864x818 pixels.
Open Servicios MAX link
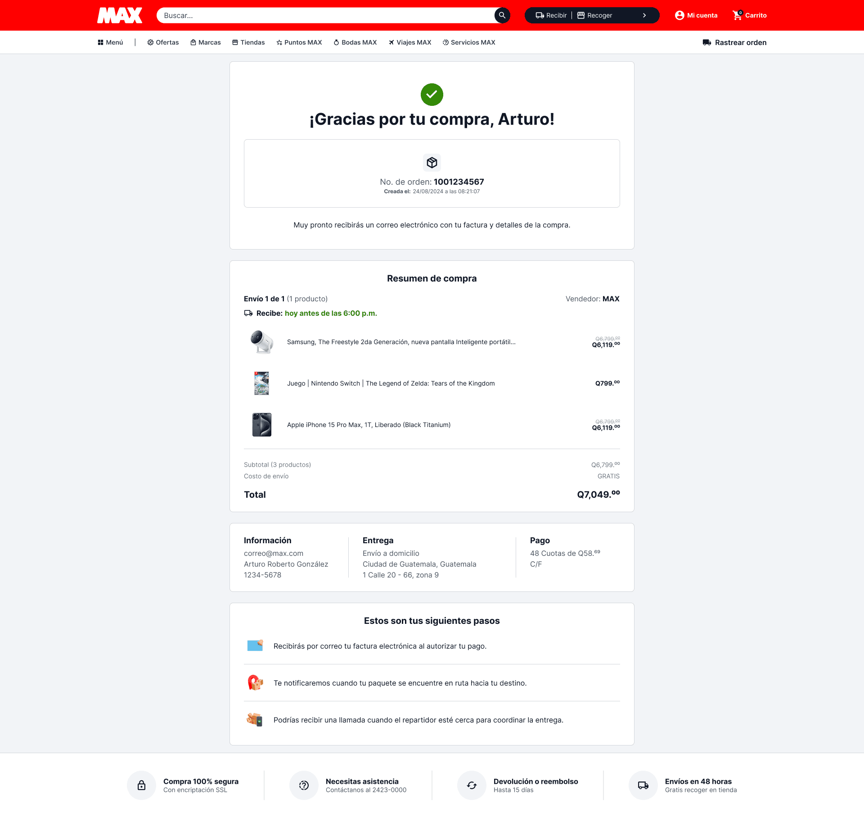pyautogui.click(x=469, y=42)
